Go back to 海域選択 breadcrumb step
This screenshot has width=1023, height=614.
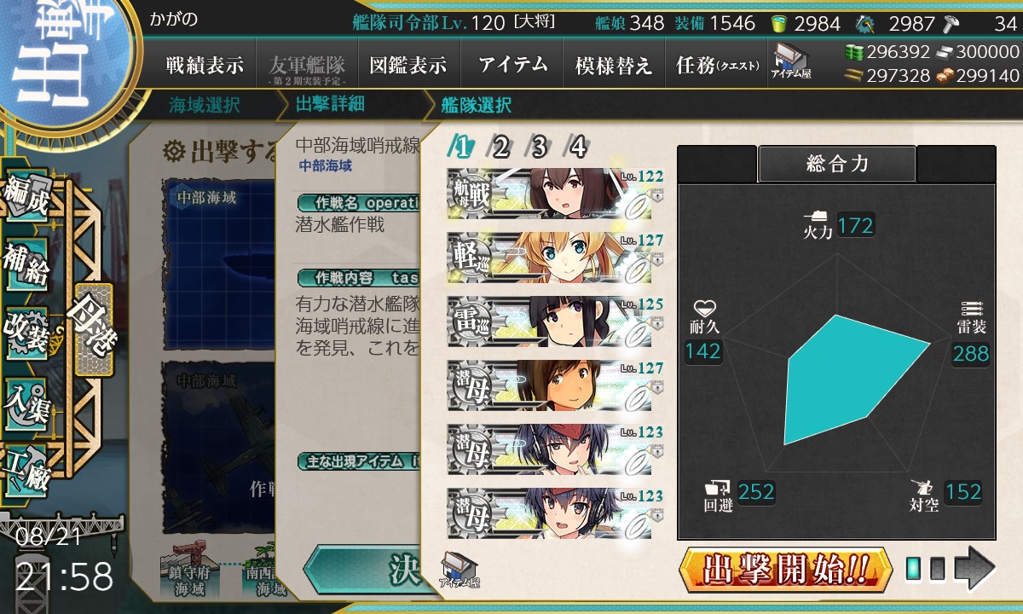click(205, 106)
